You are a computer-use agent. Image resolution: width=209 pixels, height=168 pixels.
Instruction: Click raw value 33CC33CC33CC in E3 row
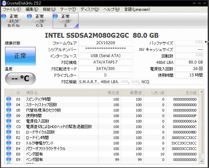click(x=184, y=143)
